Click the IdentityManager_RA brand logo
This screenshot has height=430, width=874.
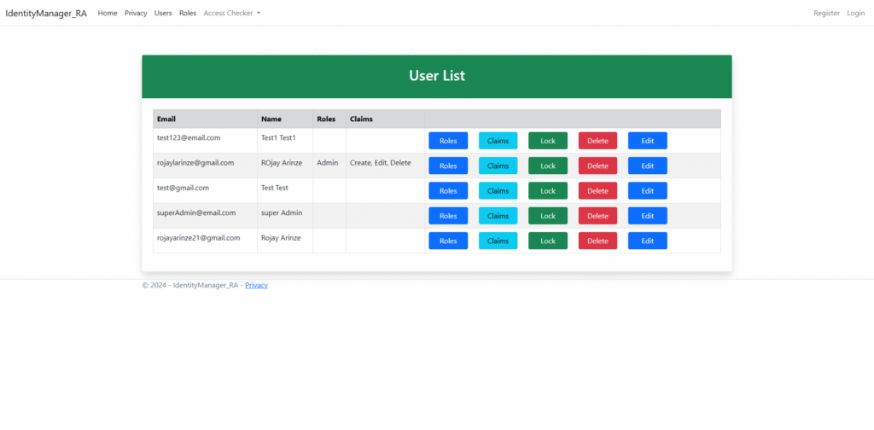click(x=46, y=14)
